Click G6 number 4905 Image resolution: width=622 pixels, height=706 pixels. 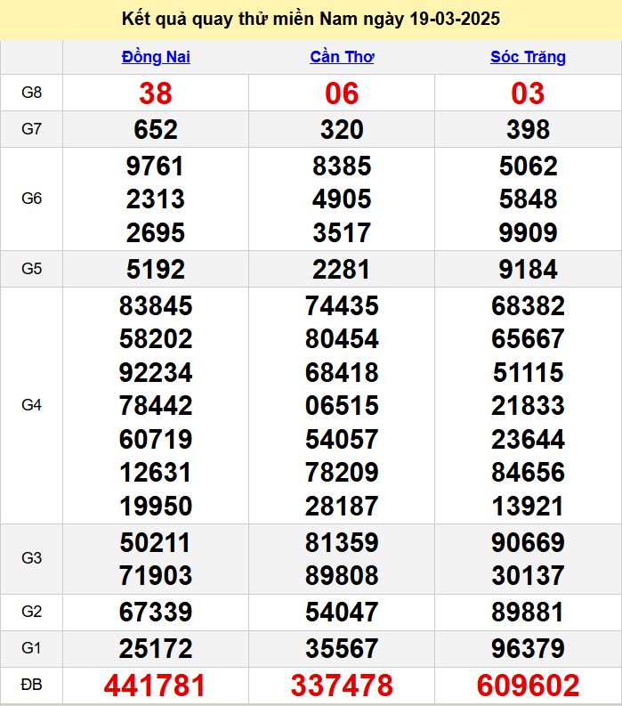342,199
